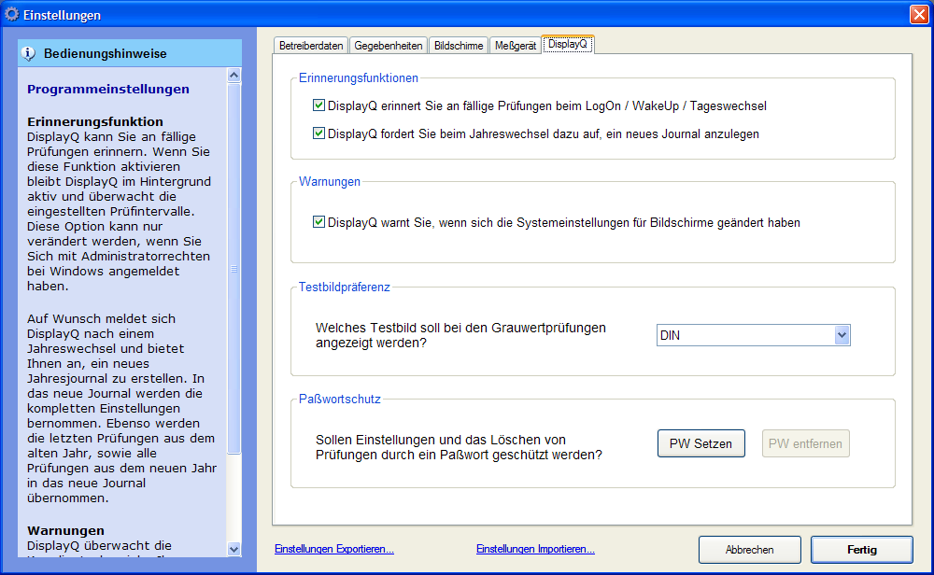Open the Einstellungen Exportieren link
The height and width of the screenshot is (575, 934).
coord(334,549)
